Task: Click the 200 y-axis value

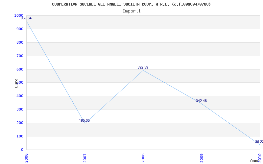Action: click(20, 123)
